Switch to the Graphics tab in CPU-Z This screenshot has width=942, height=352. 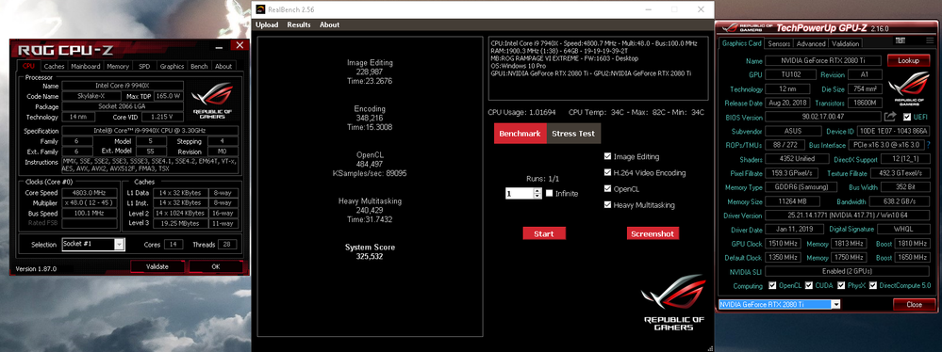point(172,67)
